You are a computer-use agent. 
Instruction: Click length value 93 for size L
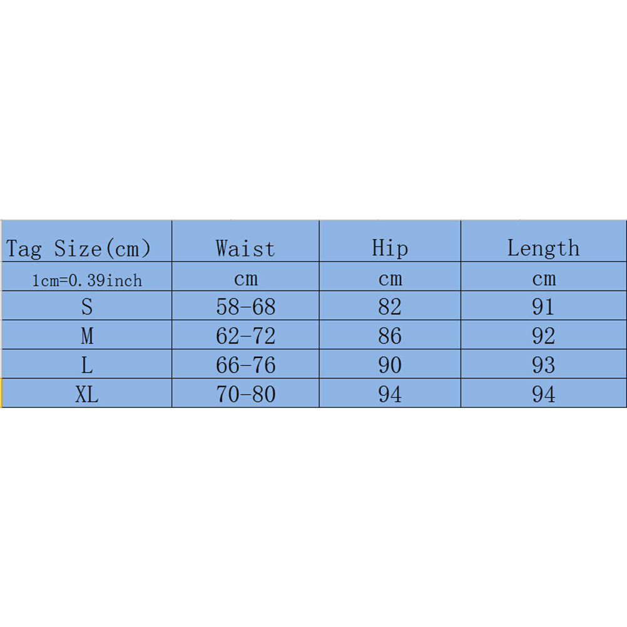pos(543,365)
